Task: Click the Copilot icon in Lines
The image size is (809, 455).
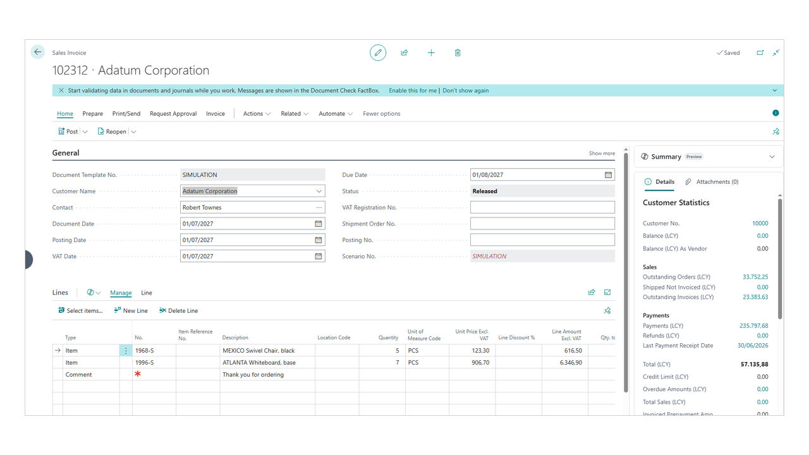Action: (90, 293)
